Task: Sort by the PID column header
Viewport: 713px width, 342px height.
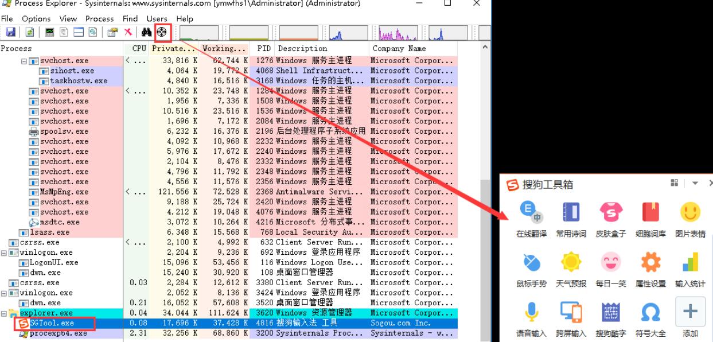Action: [262, 49]
